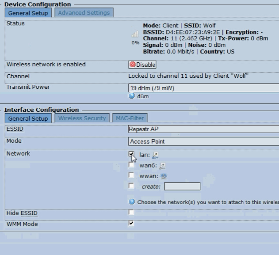This screenshot has height=255, width=279.
Task: Click the SSID Wolf status text
Action: coord(200,26)
